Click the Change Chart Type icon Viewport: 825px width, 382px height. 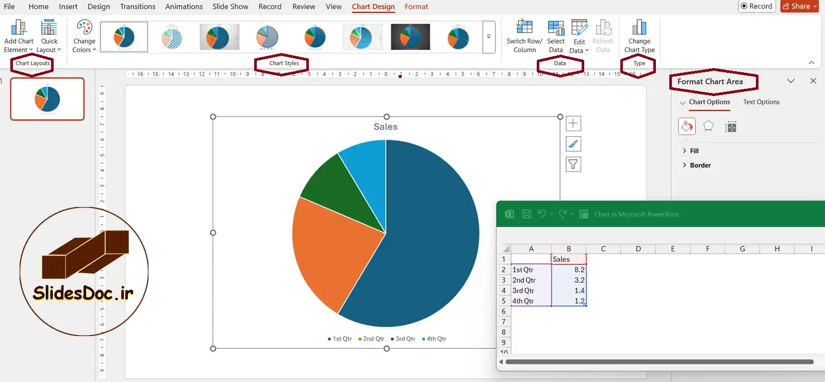[639, 28]
